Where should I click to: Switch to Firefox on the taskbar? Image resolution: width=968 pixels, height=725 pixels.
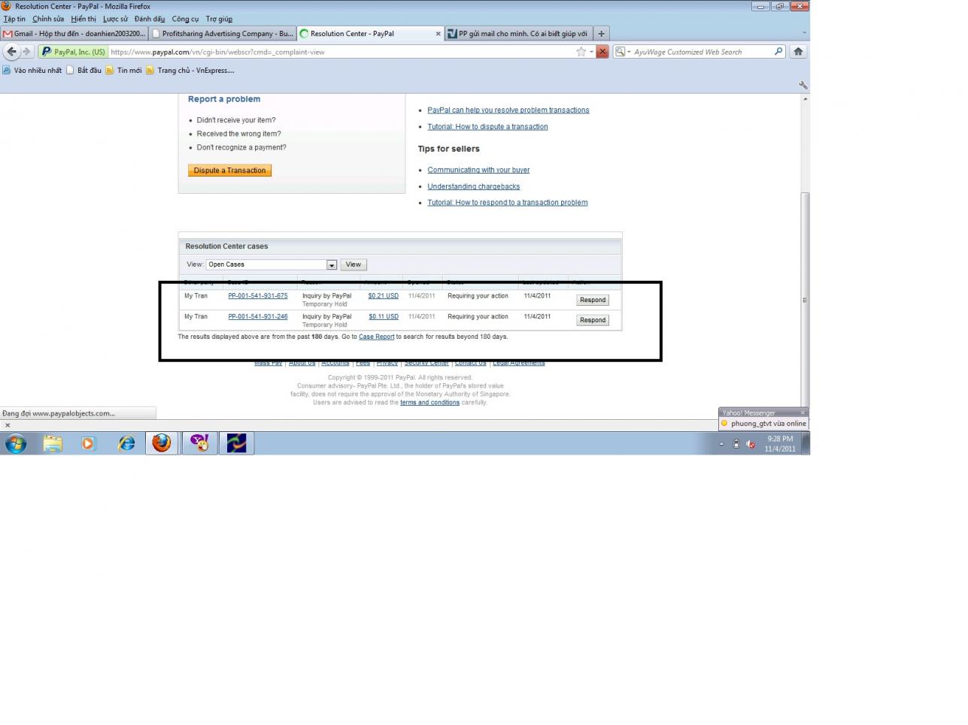click(x=162, y=443)
